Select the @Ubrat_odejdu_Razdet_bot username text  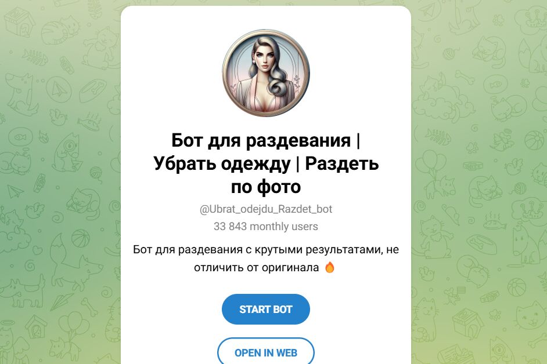click(x=265, y=209)
